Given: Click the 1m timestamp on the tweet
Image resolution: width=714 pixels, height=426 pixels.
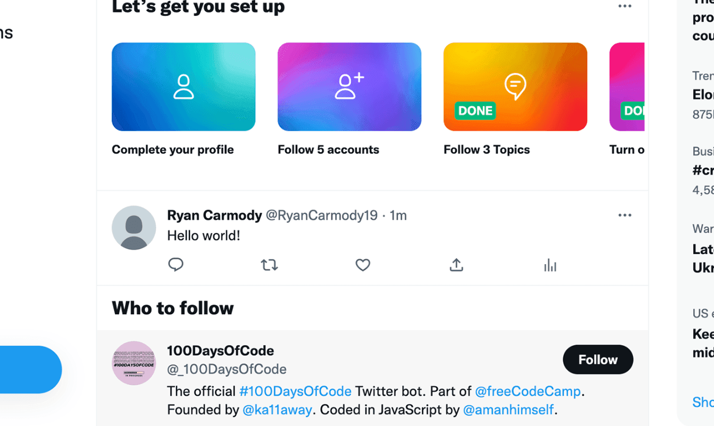Looking at the screenshot, I should click(x=398, y=215).
